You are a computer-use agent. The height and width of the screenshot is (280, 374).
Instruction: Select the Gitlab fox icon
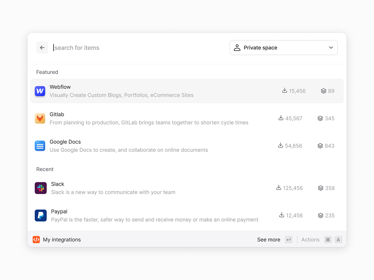(40, 118)
